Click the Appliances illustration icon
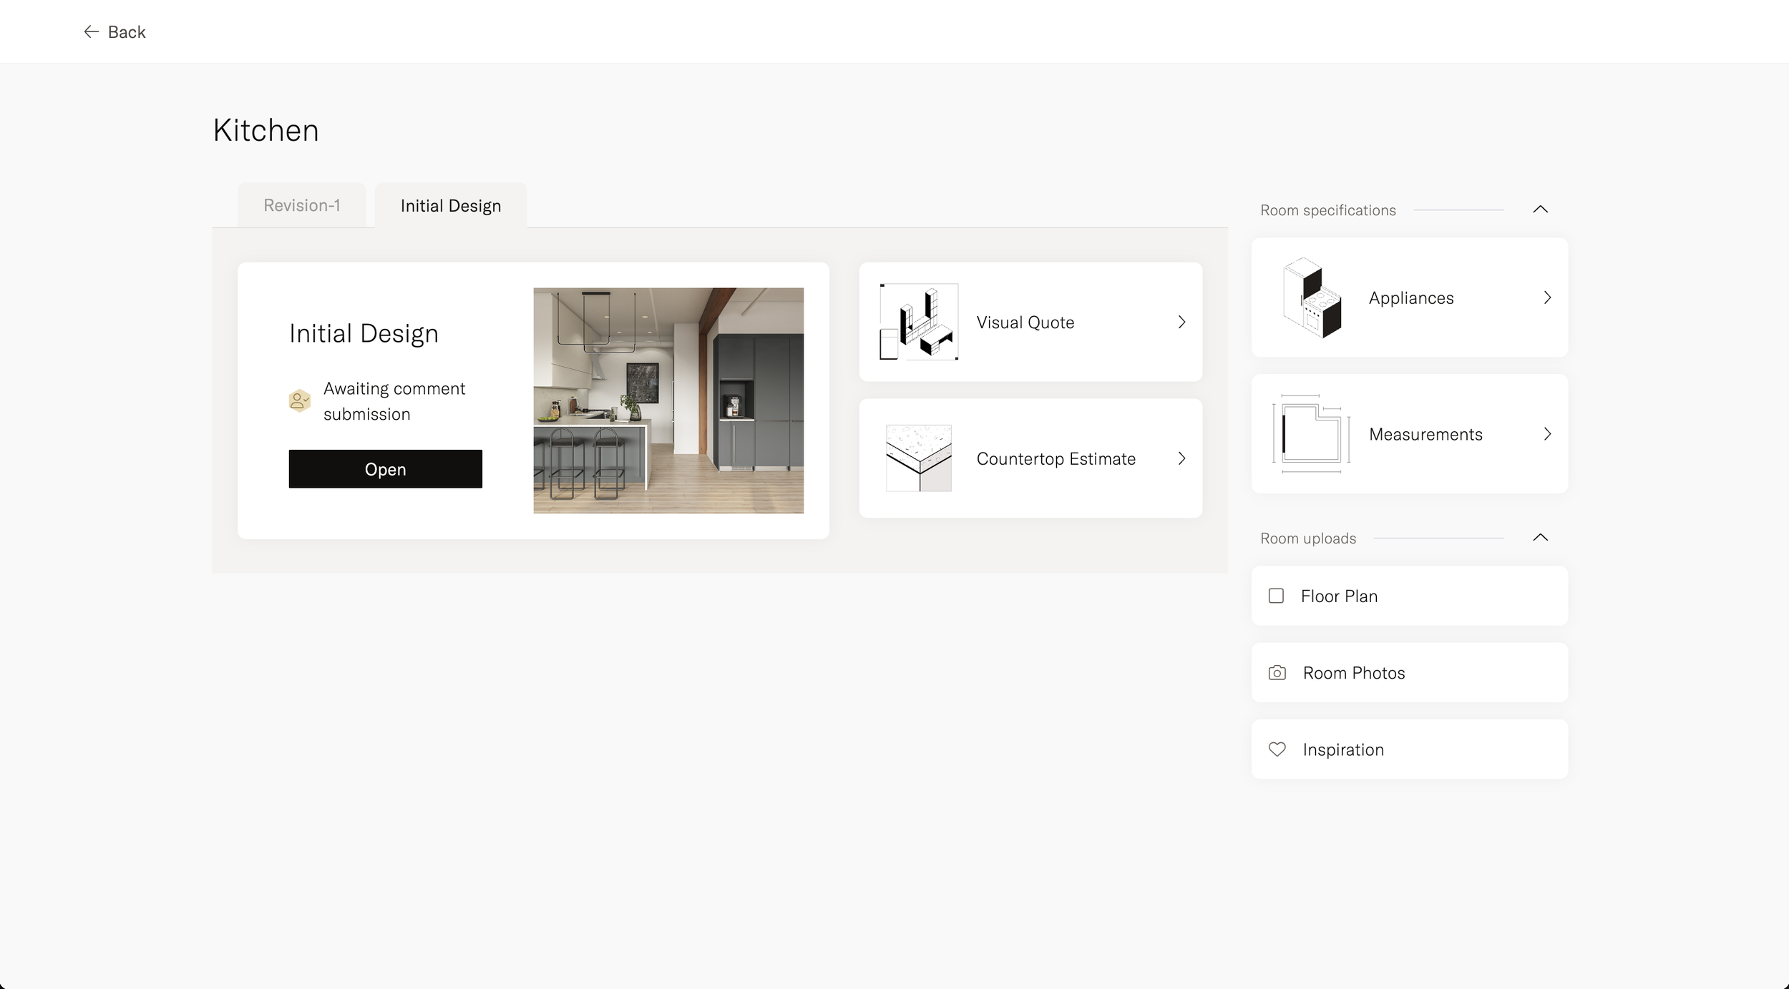The image size is (1789, 989). tap(1312, 297)
